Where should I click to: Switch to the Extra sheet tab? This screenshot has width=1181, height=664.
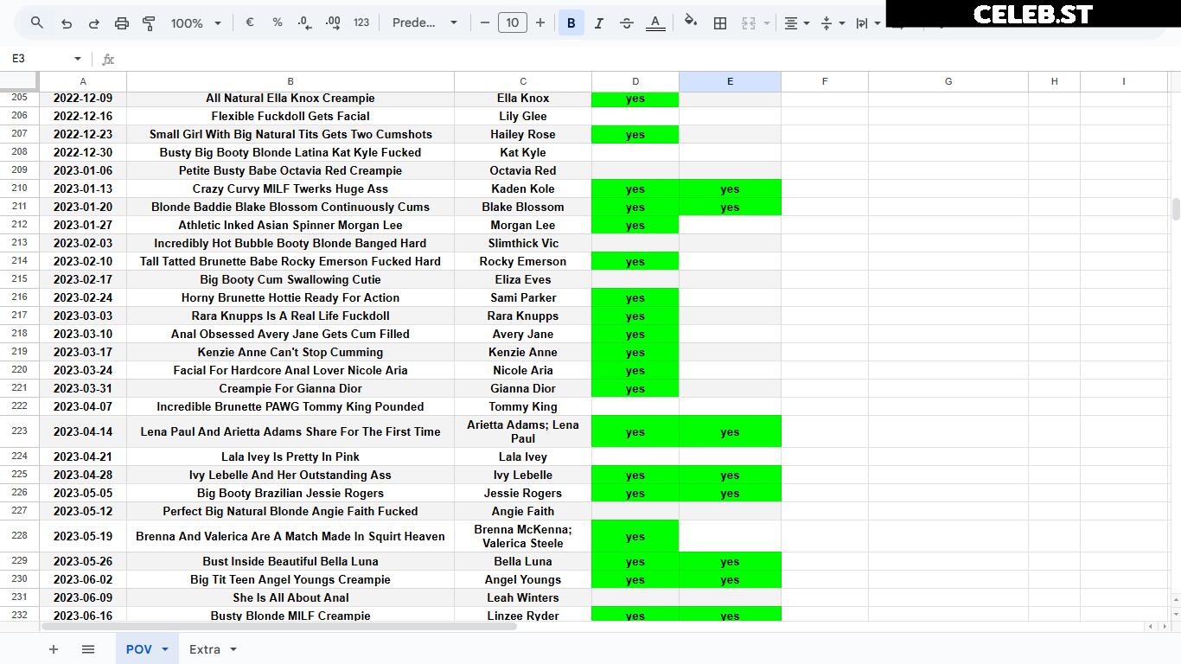[205, 649]
